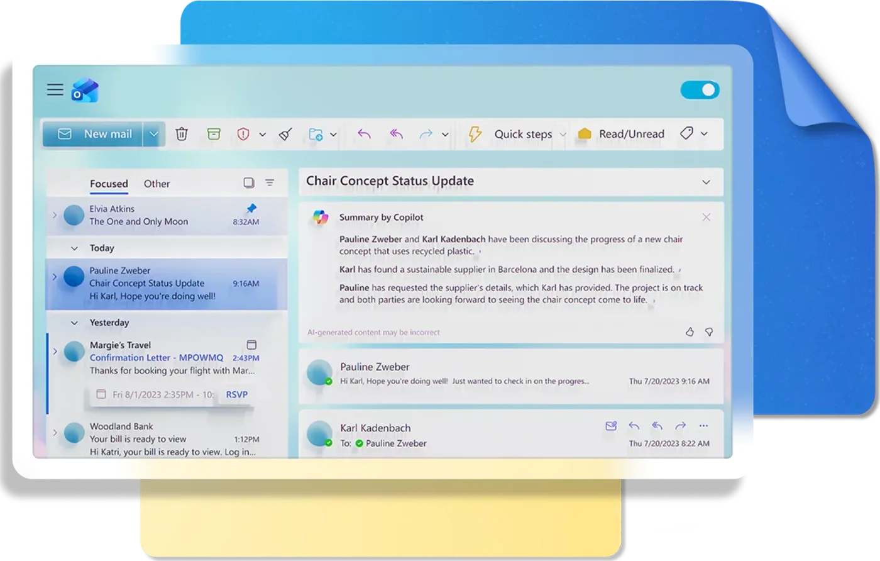Mark message with Read/Unread
This screenshot has width=880, height=561.
pos(621,134)
